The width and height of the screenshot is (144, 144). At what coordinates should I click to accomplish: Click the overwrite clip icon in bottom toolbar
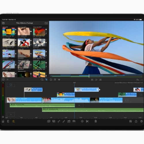pos(54,121)
